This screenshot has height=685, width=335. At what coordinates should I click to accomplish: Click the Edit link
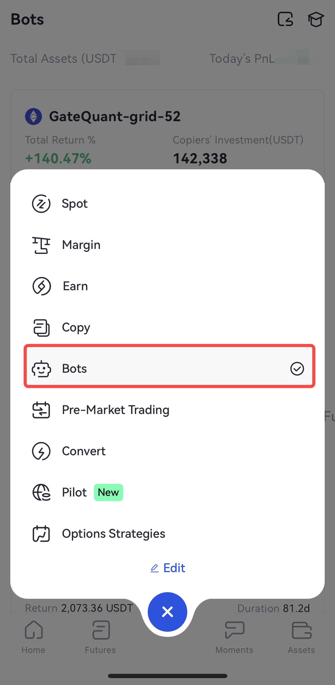(168, 568)
